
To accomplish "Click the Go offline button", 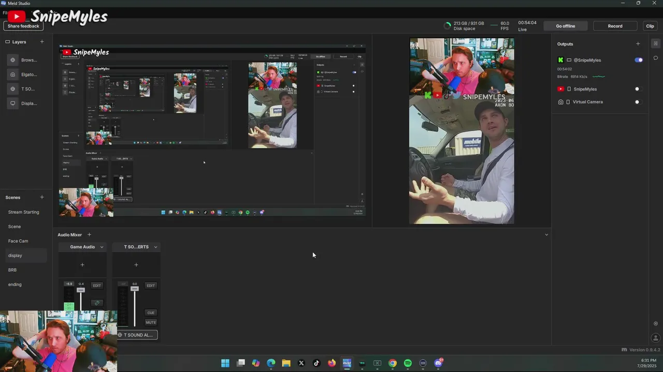I will tap(566, 26).
